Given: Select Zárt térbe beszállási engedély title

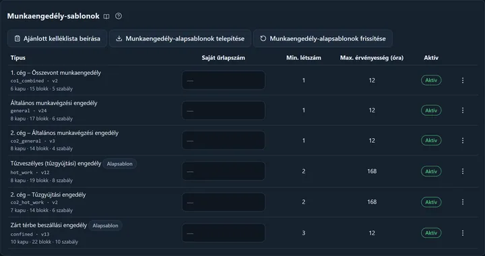Looking at the screenshot, I should click(48, 226).
